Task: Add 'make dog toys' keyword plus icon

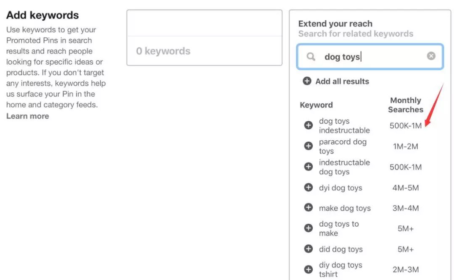Action: click(x=309, y=208)
